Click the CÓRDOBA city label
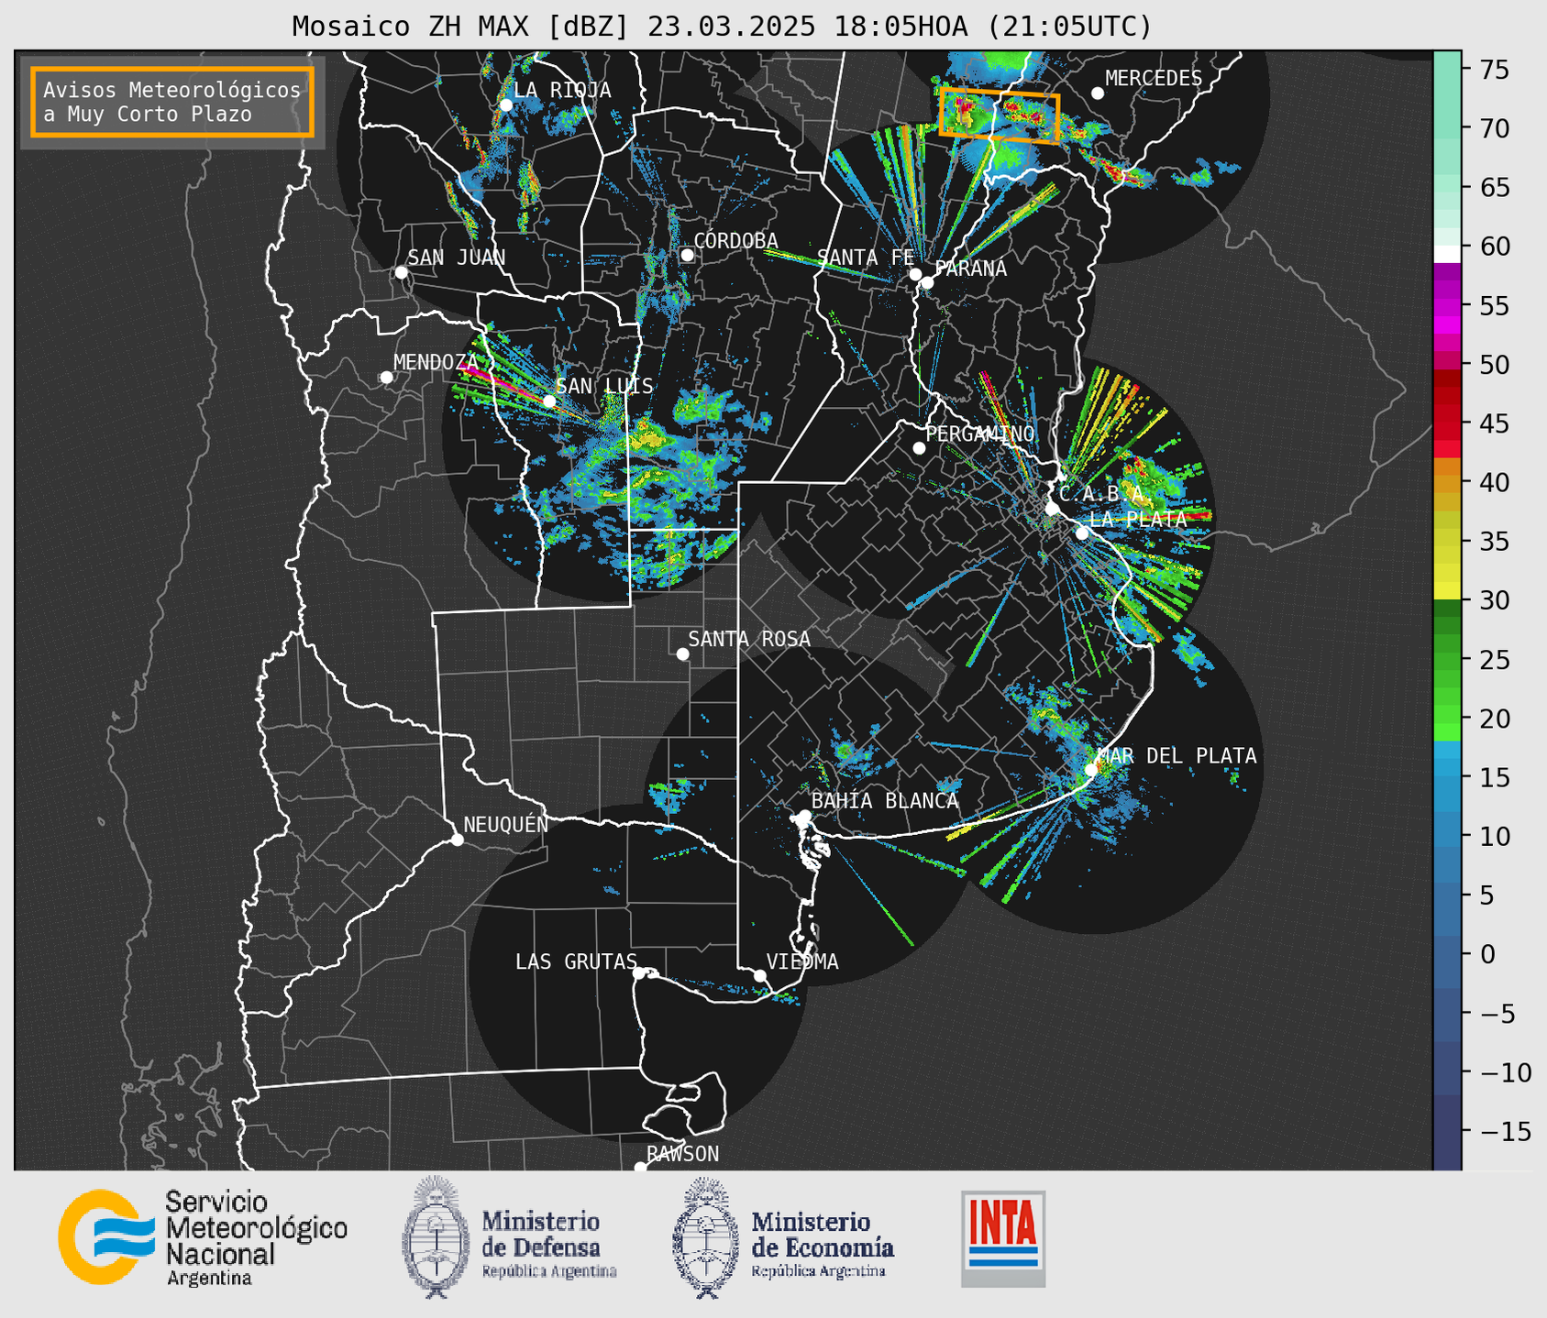 pos(735,240)
